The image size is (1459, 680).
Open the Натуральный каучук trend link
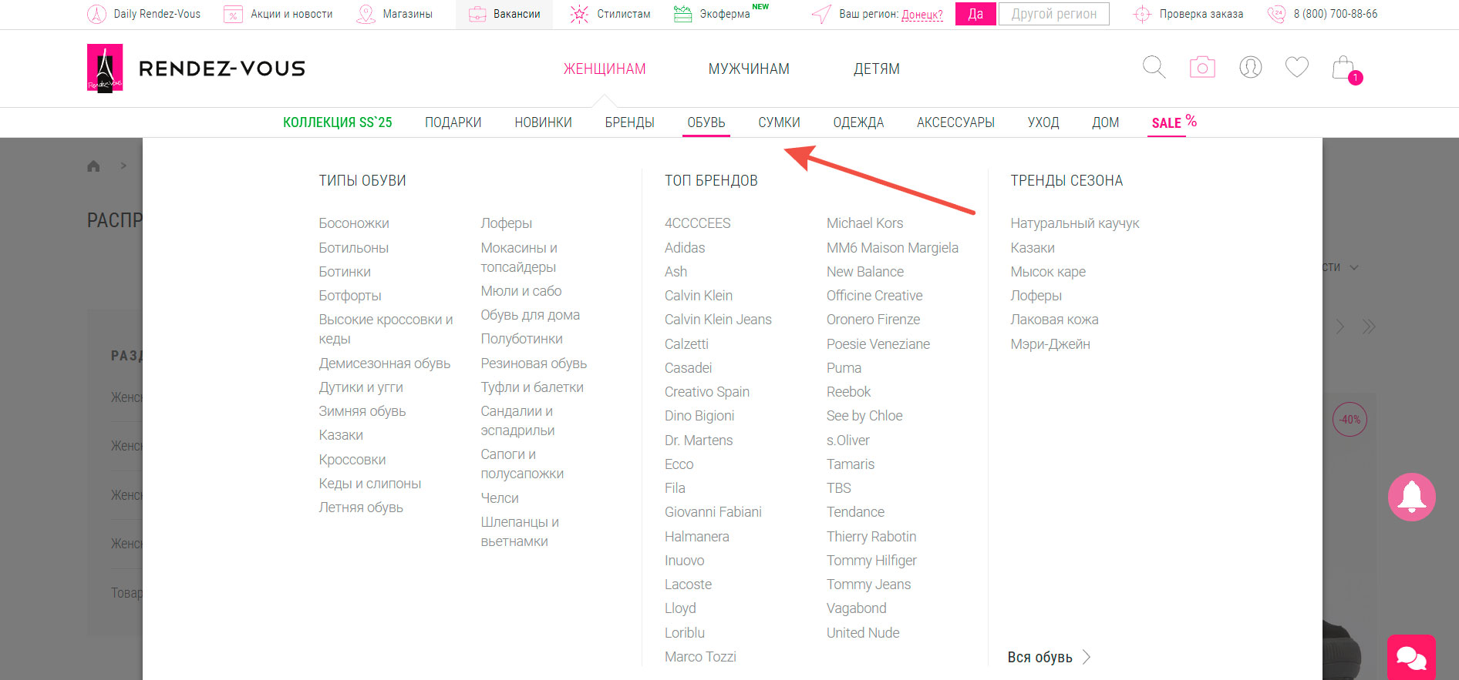tap(1075, 223)
